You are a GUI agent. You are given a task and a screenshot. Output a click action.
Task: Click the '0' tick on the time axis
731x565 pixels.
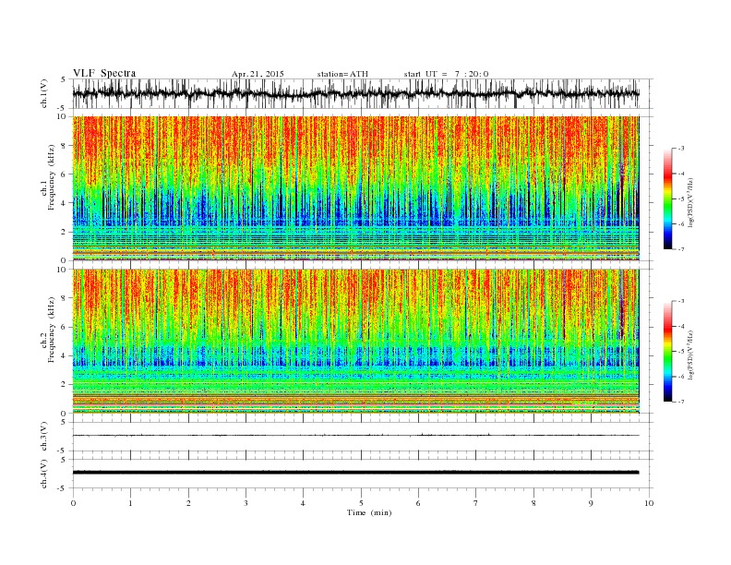(x=73, y=503)
